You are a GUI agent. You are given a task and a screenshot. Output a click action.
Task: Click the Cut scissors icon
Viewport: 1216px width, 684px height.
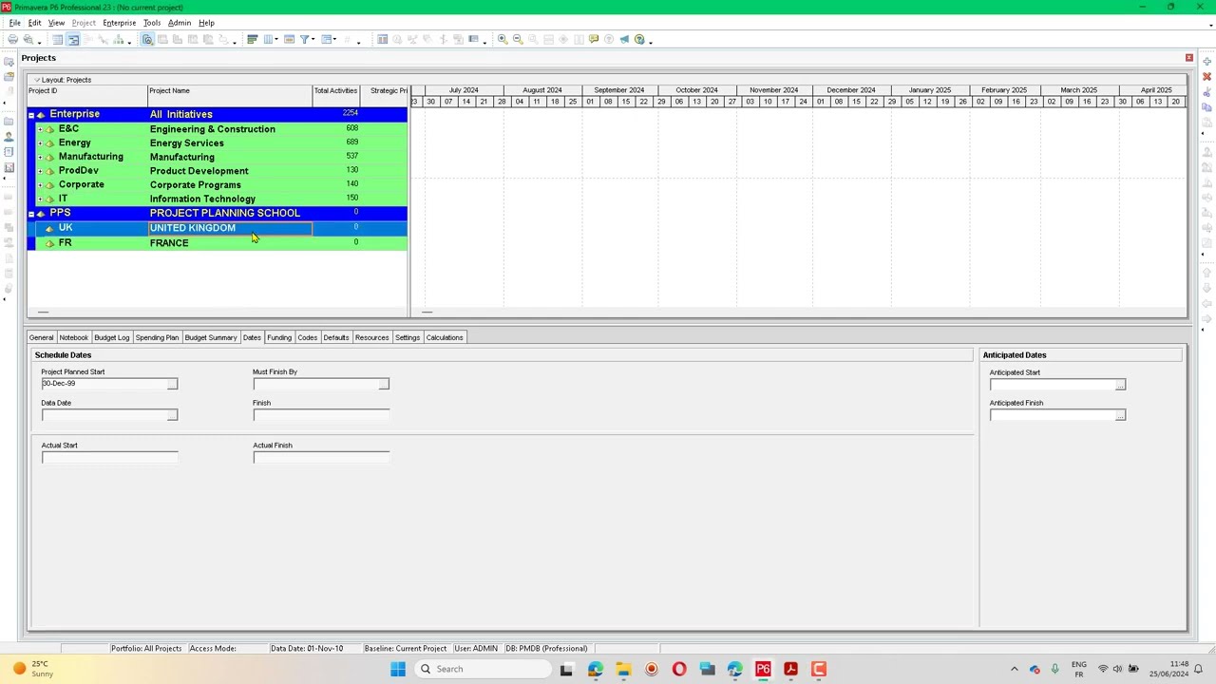pos(1206,92)
